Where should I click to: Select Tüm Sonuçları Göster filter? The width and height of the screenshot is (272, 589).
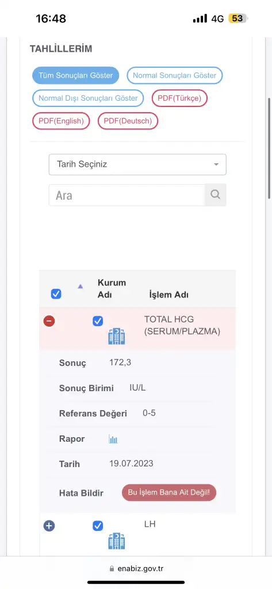(75, 75)
